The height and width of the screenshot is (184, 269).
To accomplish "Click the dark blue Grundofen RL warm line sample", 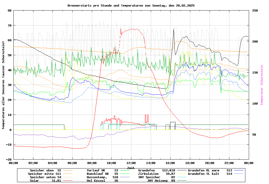I will [x=240, y=170].
